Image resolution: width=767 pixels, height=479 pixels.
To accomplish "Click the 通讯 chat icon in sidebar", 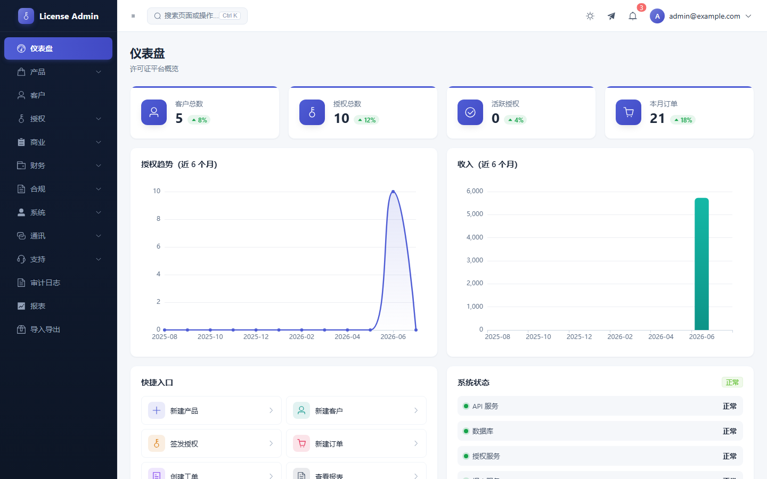I will pos(21,236).
